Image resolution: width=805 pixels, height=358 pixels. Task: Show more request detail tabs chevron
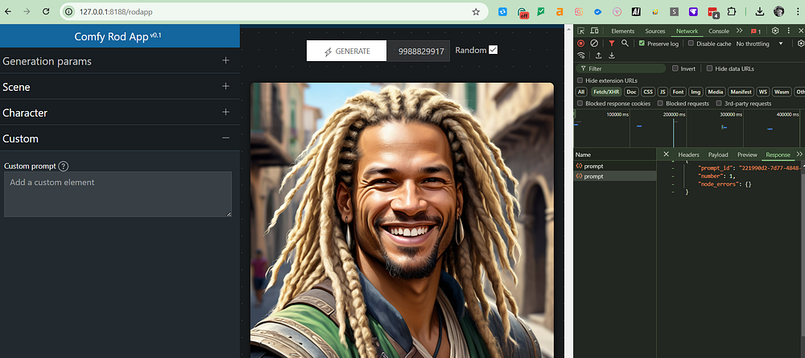[799, 154]
